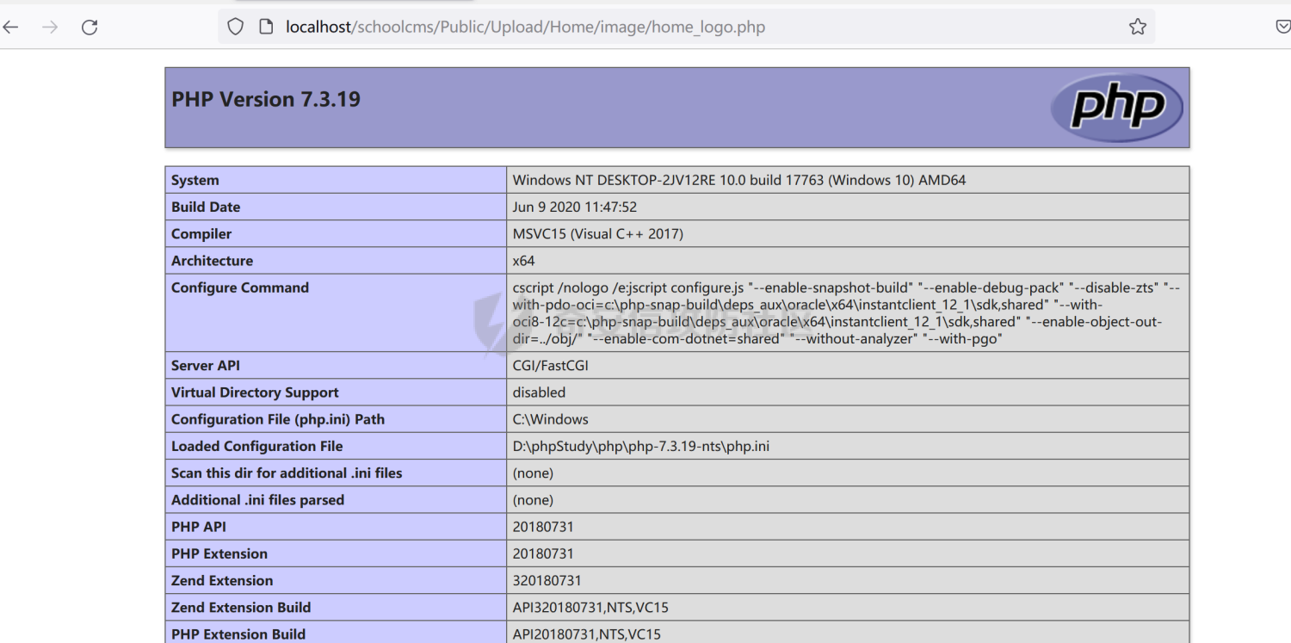
Task: Select the Virtual Directory Support label
Action: pos(255,393)
